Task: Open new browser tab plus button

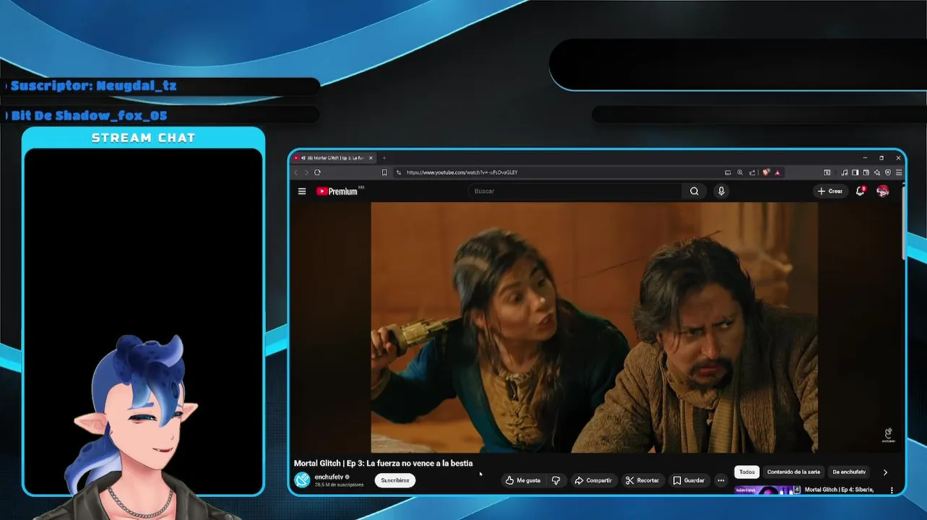Action: pos(384,157)
